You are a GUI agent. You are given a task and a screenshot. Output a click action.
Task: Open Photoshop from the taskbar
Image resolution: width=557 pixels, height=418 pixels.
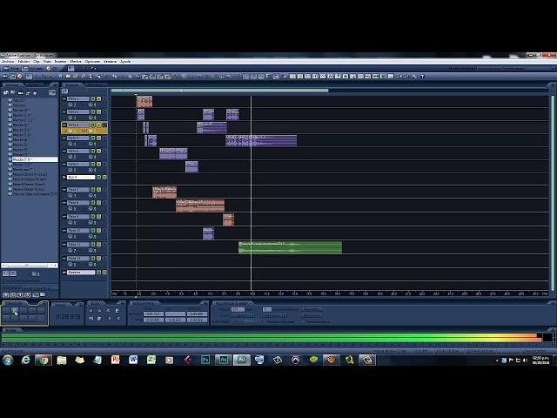(x=205, y=360)
